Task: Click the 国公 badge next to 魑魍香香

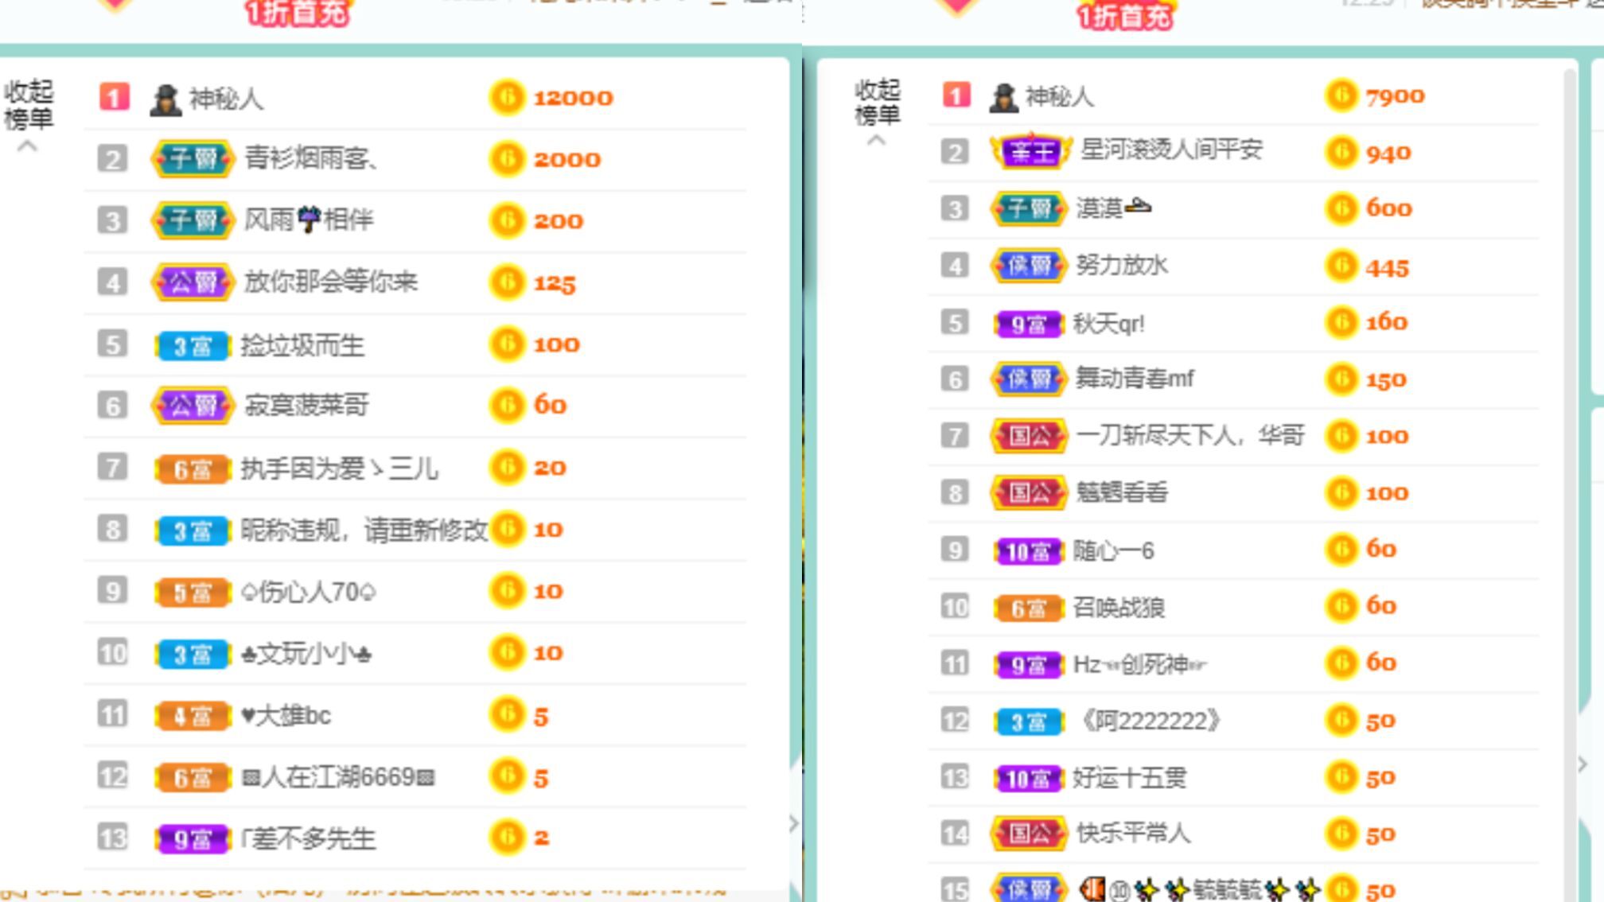Action: coord(1029,493)
